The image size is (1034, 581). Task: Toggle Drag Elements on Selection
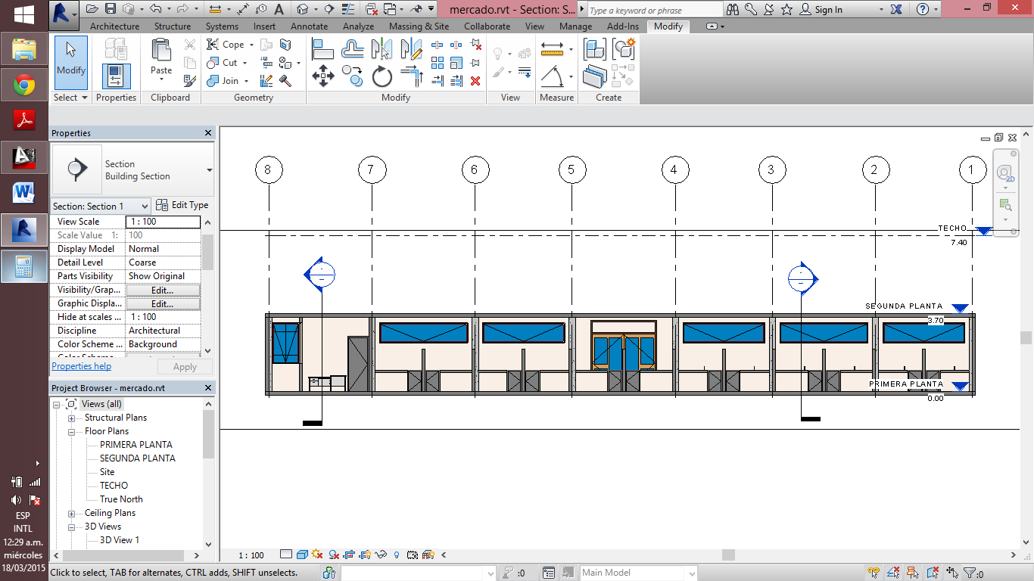pyautogui.click(x=952, y=573)
